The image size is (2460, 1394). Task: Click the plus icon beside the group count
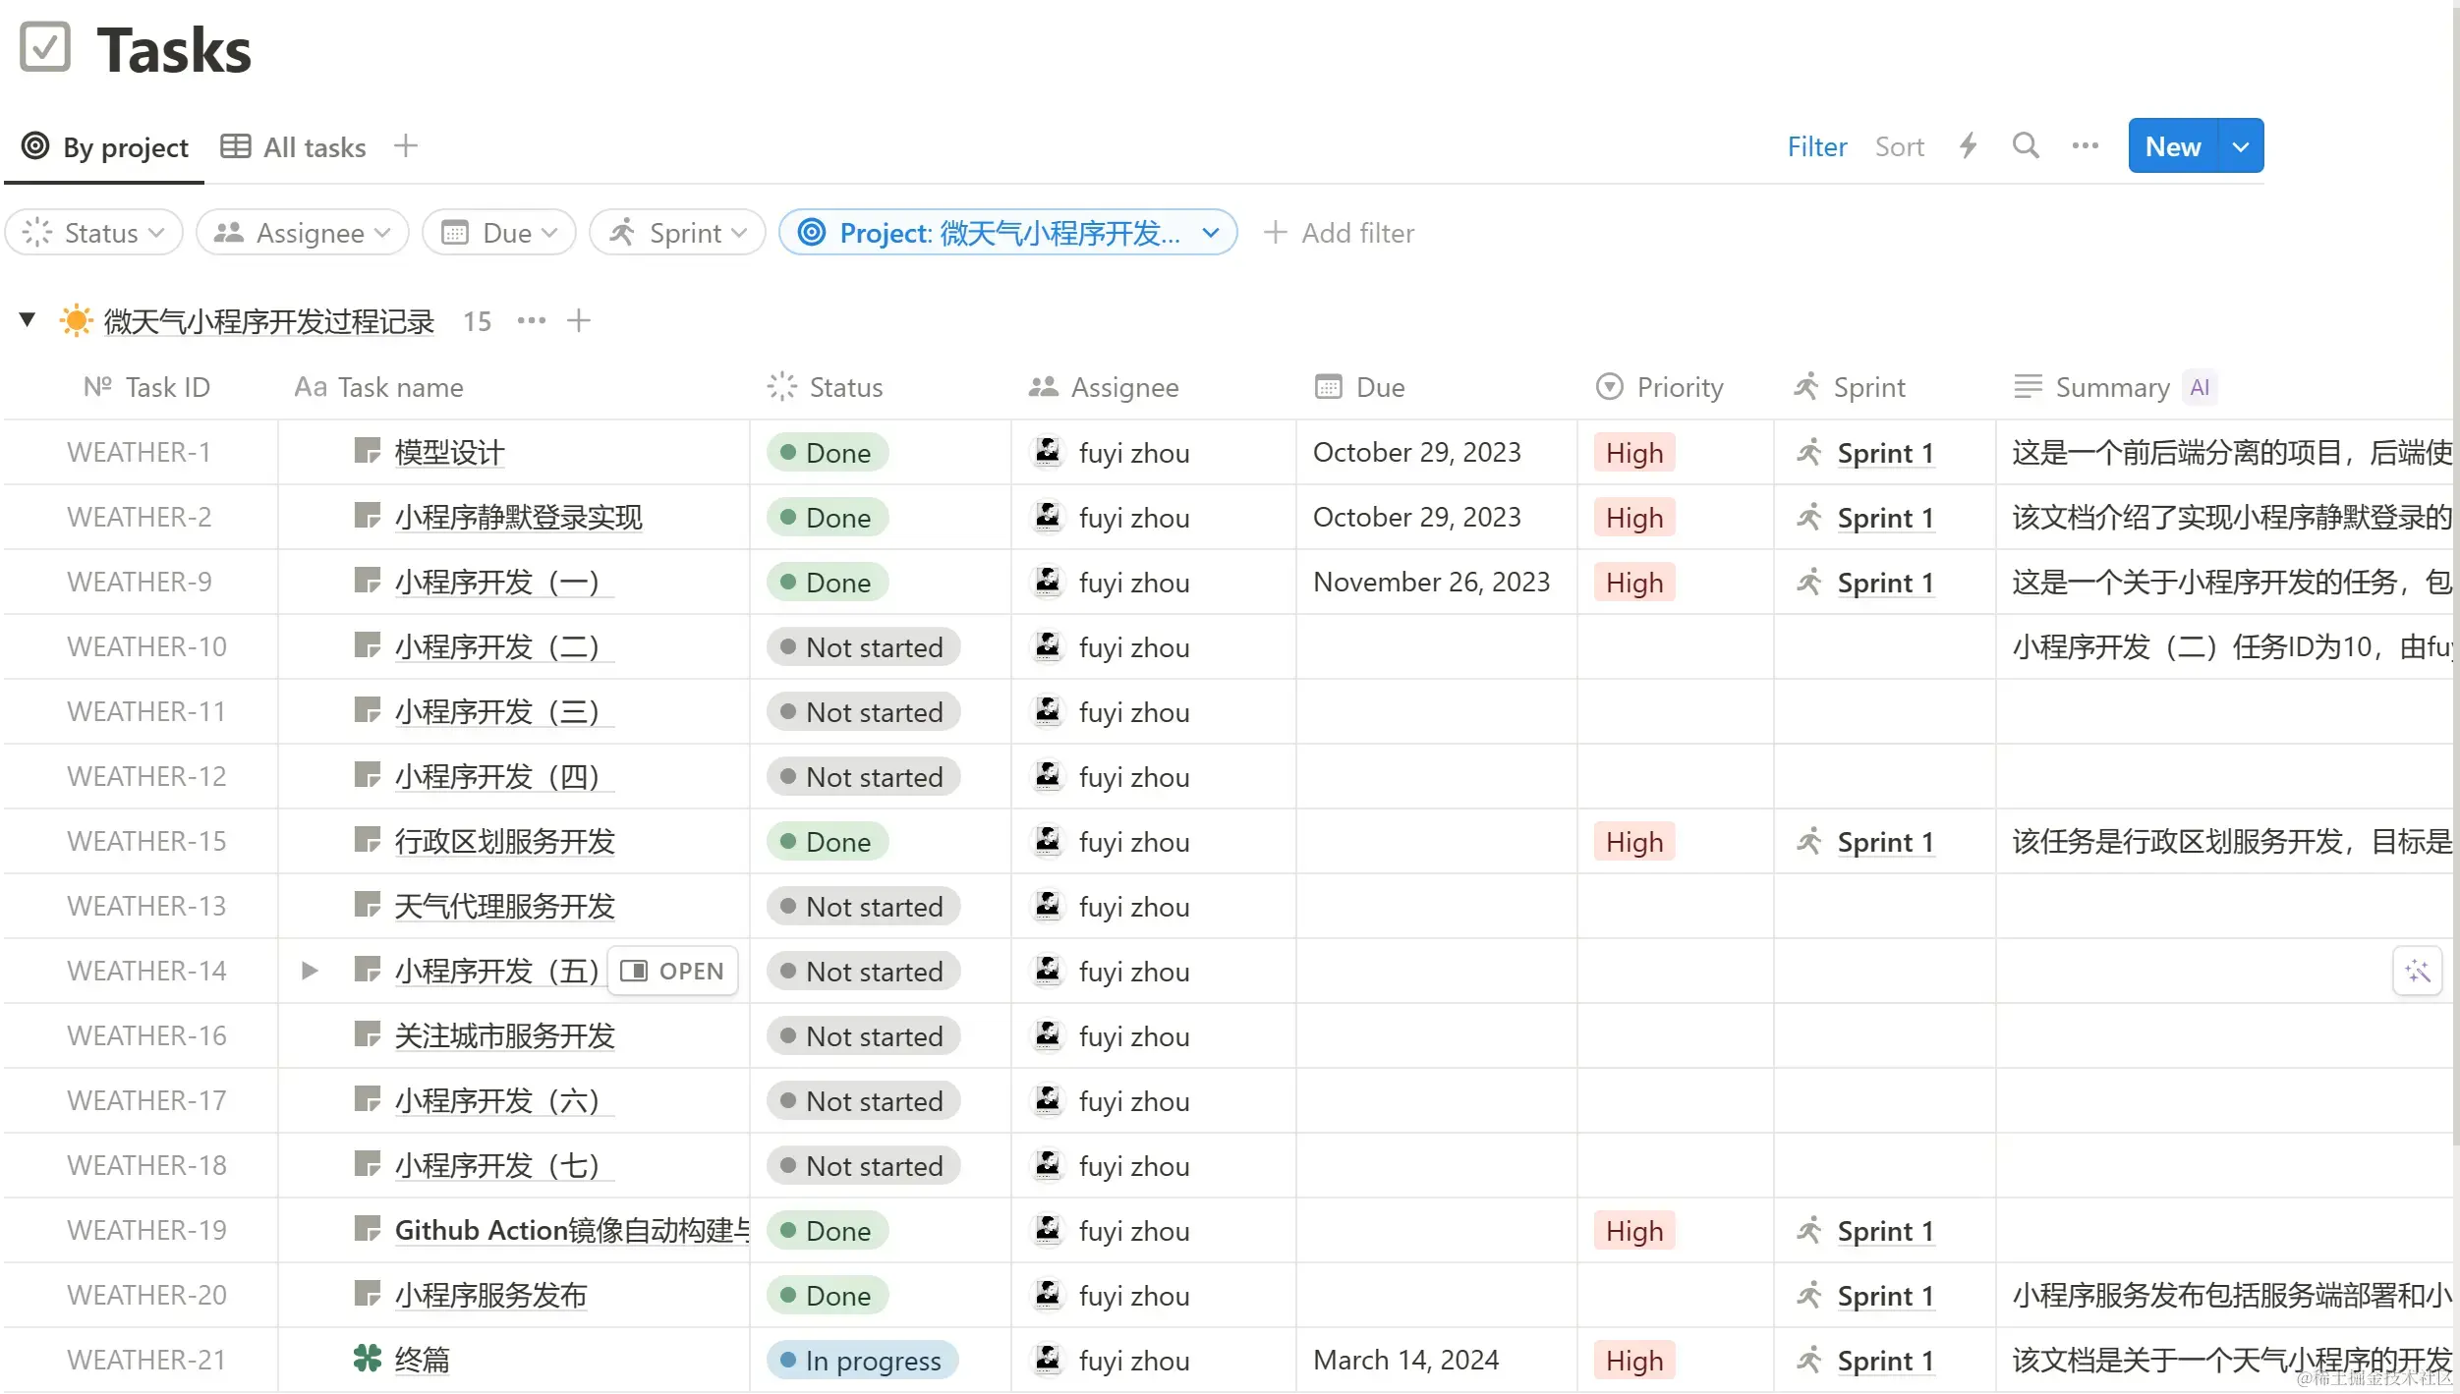[579, 320]
